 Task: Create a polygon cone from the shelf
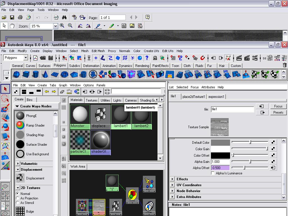45,74
